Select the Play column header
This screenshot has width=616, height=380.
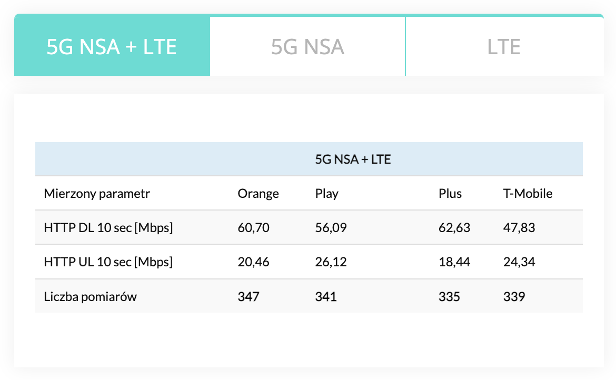click(326, 194)
